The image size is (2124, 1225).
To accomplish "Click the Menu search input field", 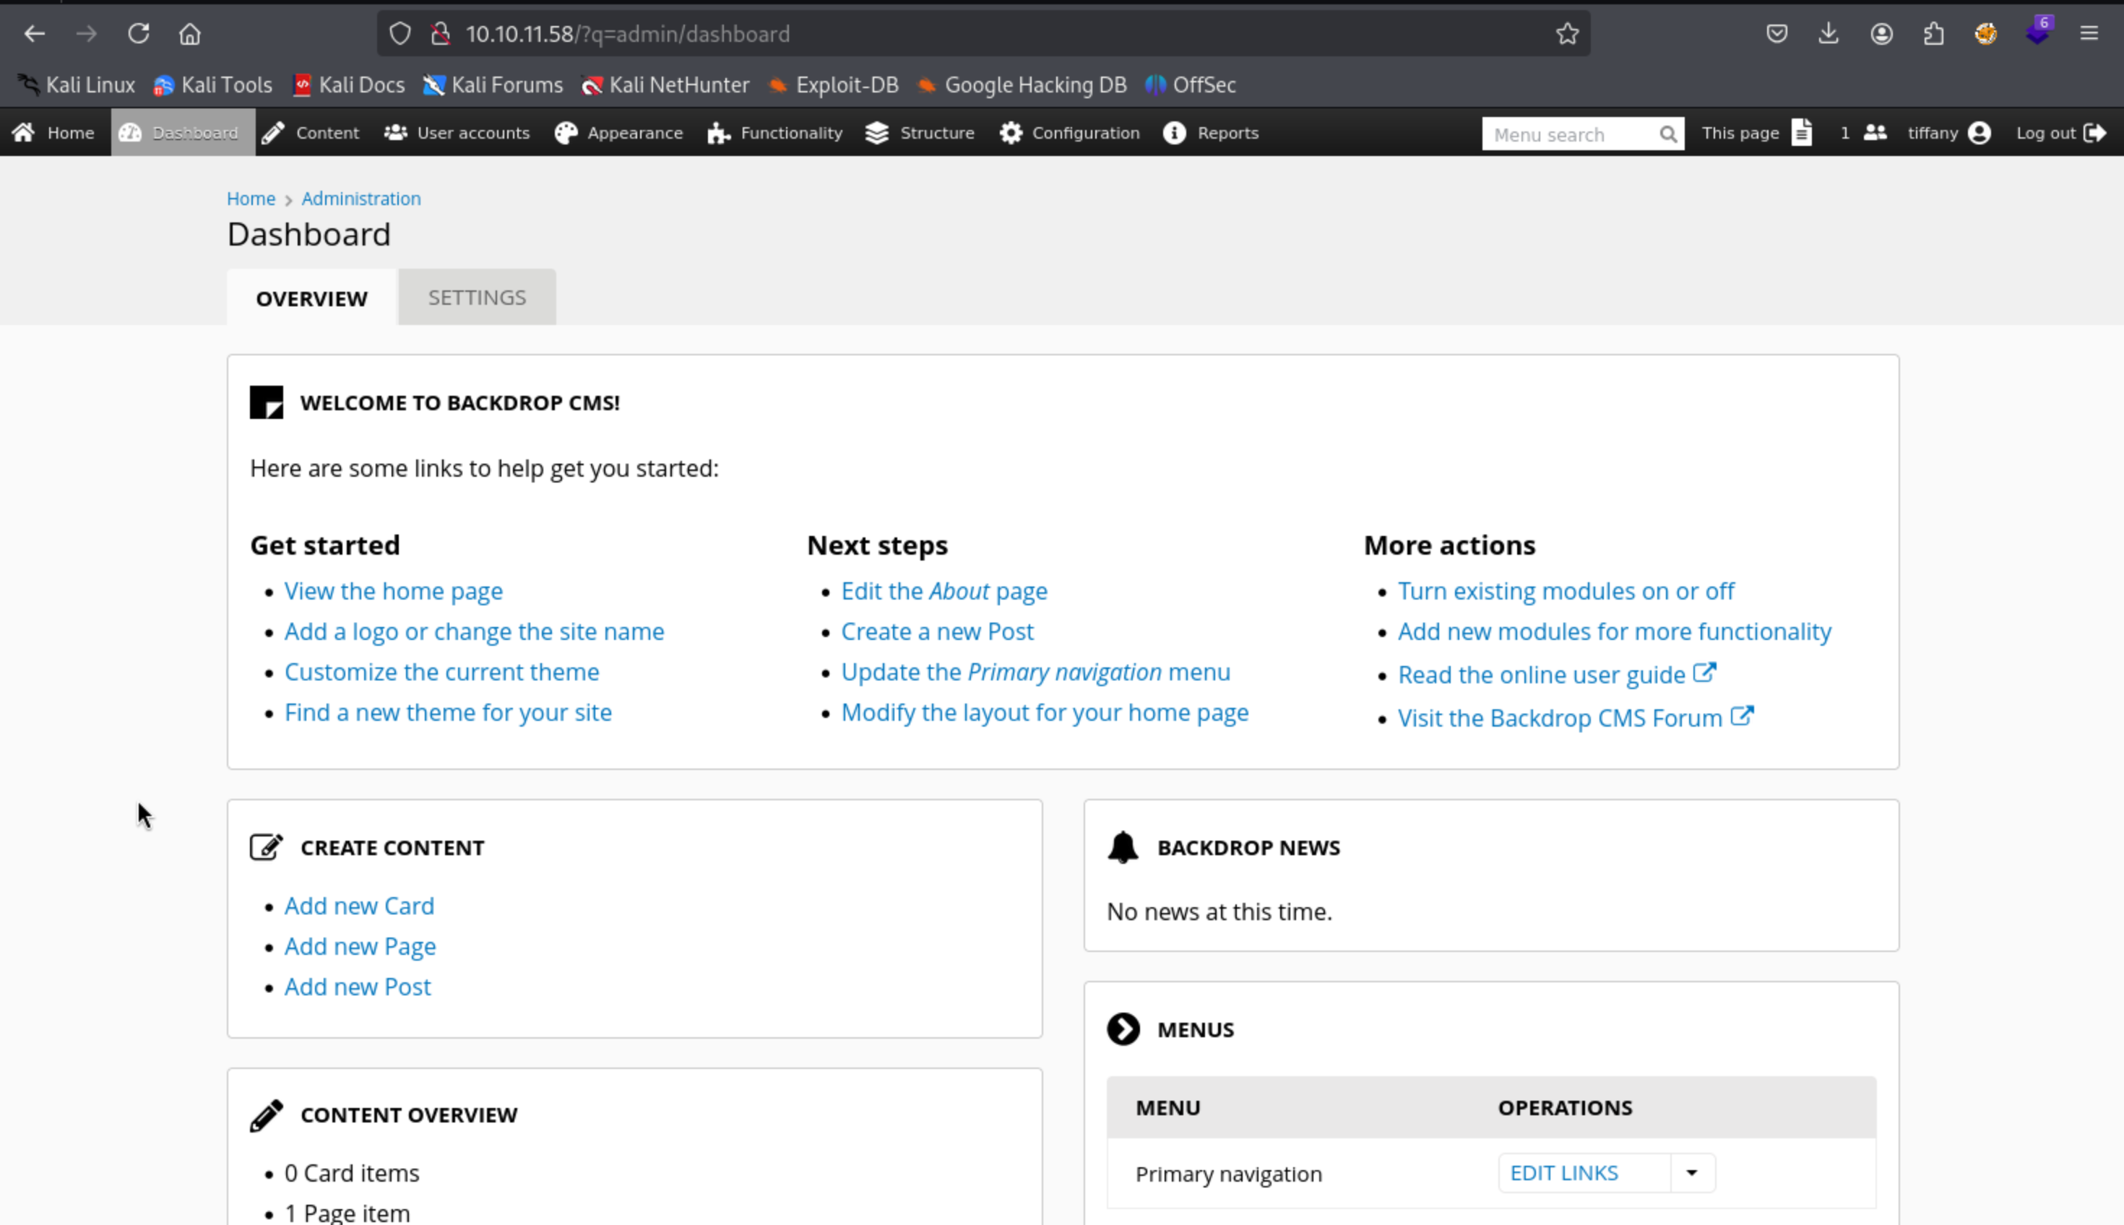I will (1569, 134).
